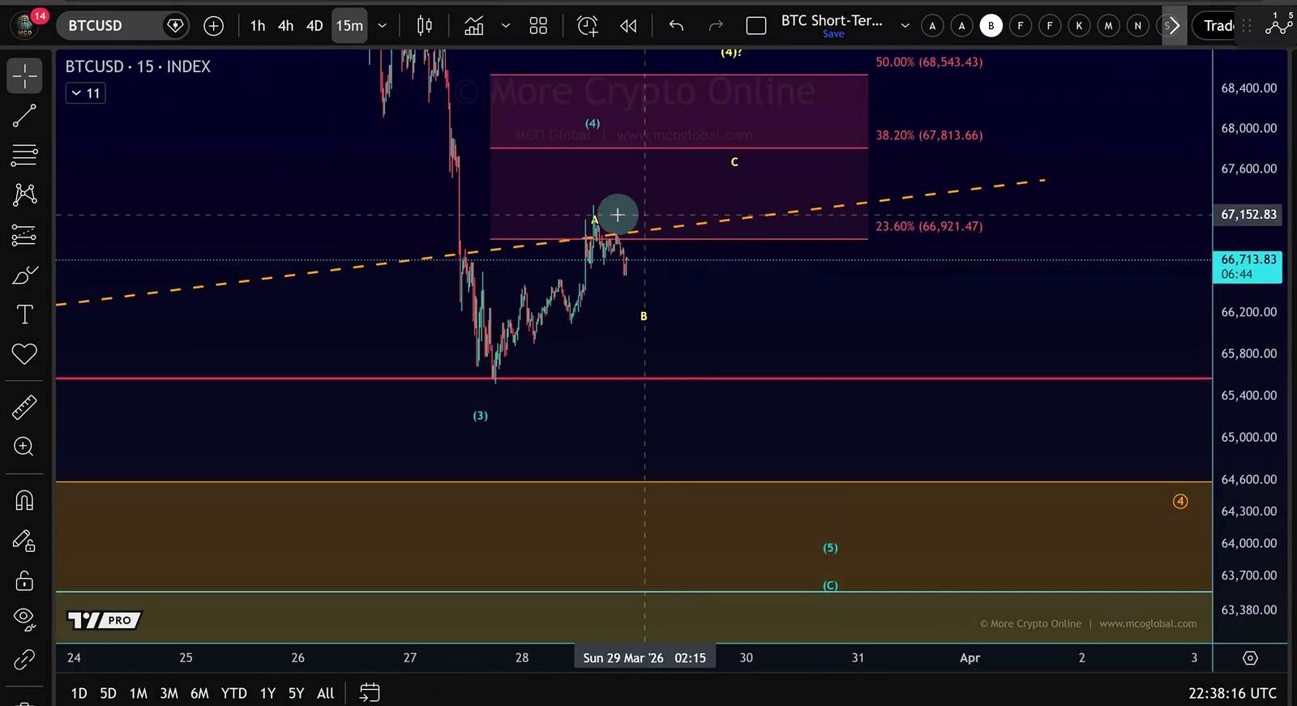Screen dimensions: 1297x706
Task: Save the chart layout
Action: point(833,34)
